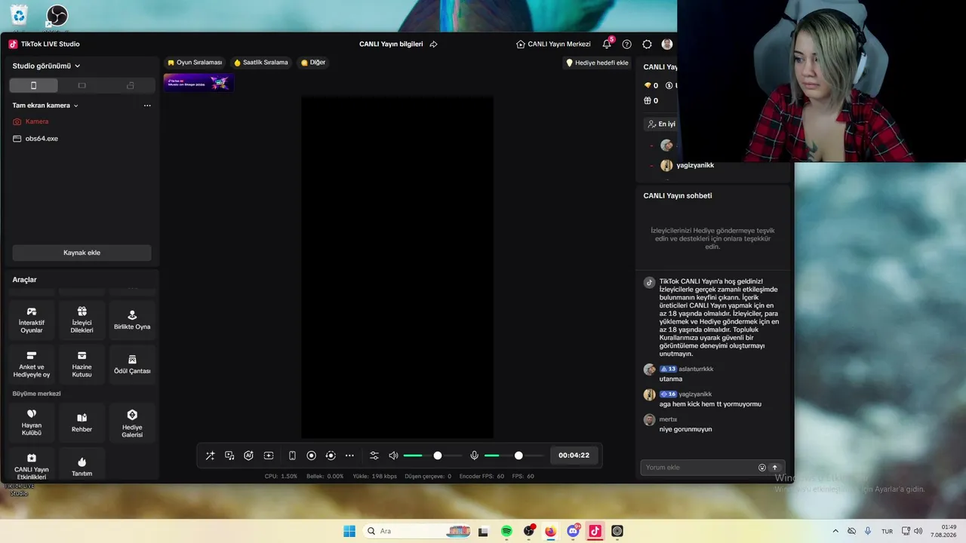Screen dimensions: 966x543
Task: Click the add clip plus-frame icon
Action: (x=269, y=456)
